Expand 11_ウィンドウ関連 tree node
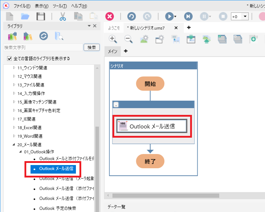The width and height of the screenshot is (265, 212). point(14,68)
